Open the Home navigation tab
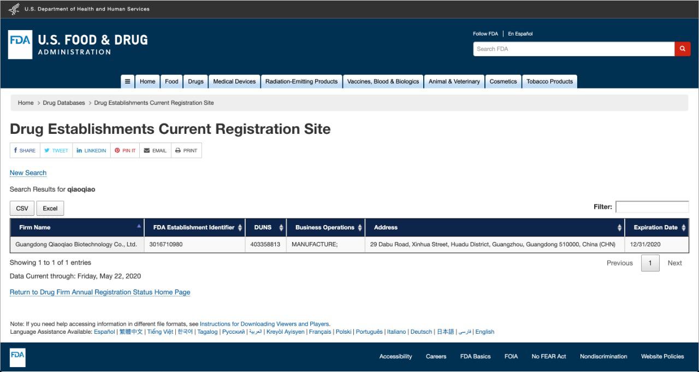This screenshot has width=699, height=372. (147, 81)
